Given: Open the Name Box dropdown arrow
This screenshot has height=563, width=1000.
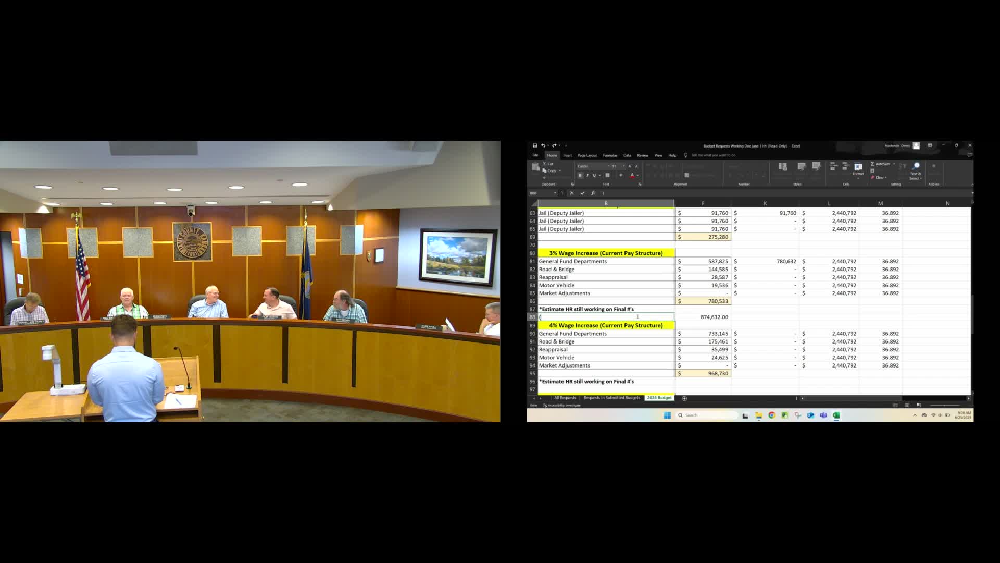Looking at the screenshot, I should coord(555,193).
